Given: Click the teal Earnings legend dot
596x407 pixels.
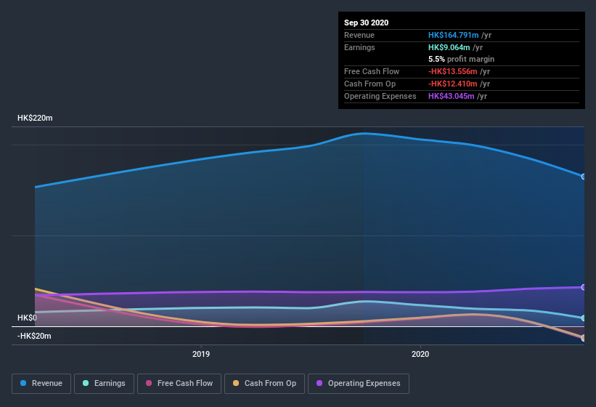Looking at the screenshot, I should (86, 383).
